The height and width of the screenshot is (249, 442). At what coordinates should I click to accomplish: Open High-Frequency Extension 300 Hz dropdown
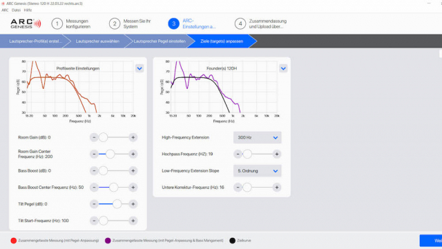(x=258, y=137)
